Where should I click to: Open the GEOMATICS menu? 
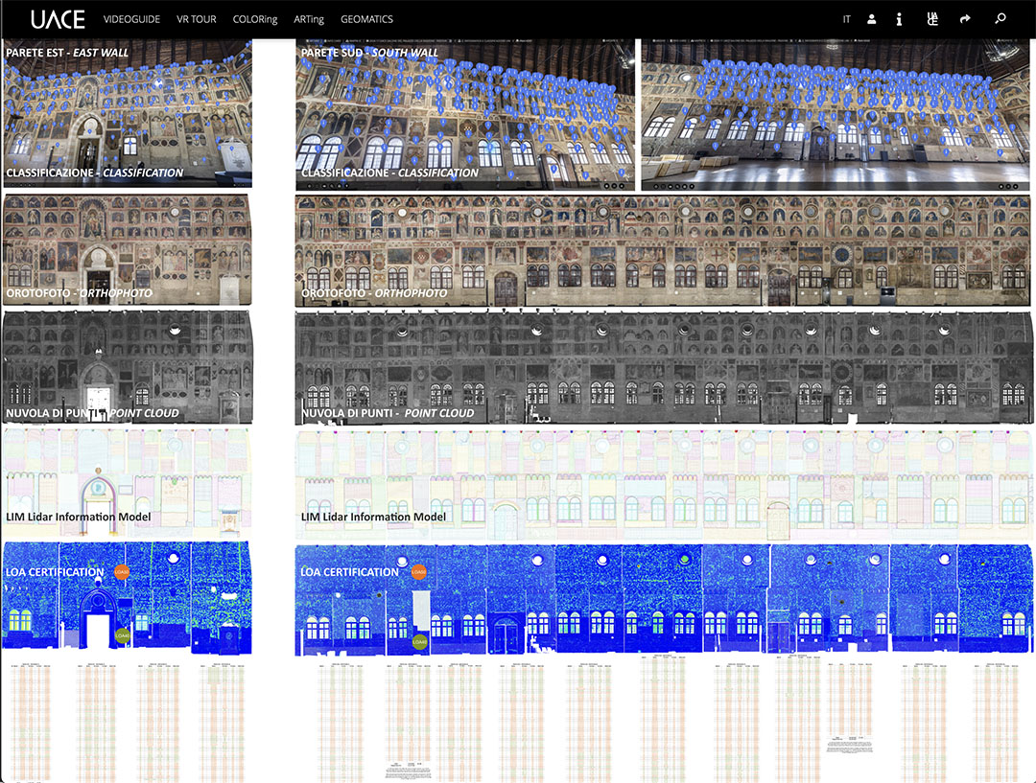pyautogui.click(x=366, y=19)
